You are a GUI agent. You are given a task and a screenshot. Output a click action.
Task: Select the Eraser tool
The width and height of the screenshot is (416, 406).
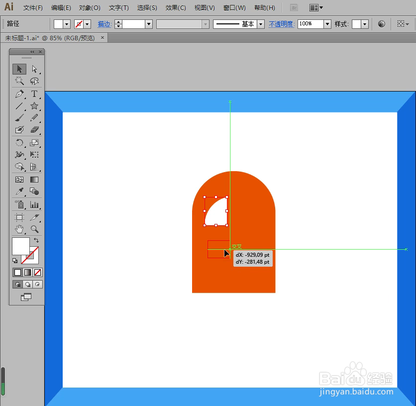34,130
